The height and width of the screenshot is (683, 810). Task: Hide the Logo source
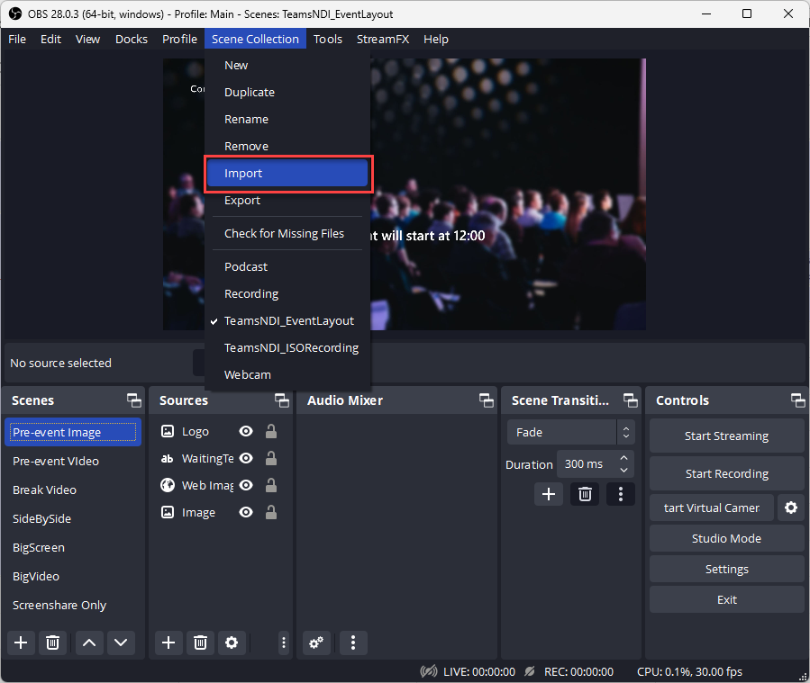(246, 431)
